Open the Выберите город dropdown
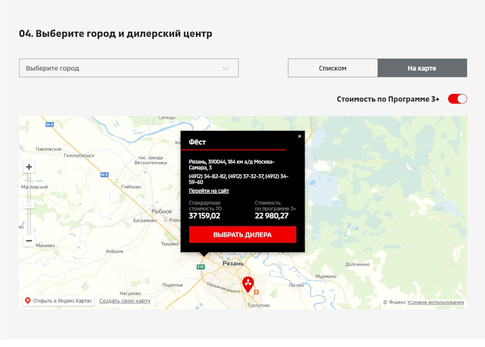485x347 pixels. pyautogui.click(x=128, y=68)
